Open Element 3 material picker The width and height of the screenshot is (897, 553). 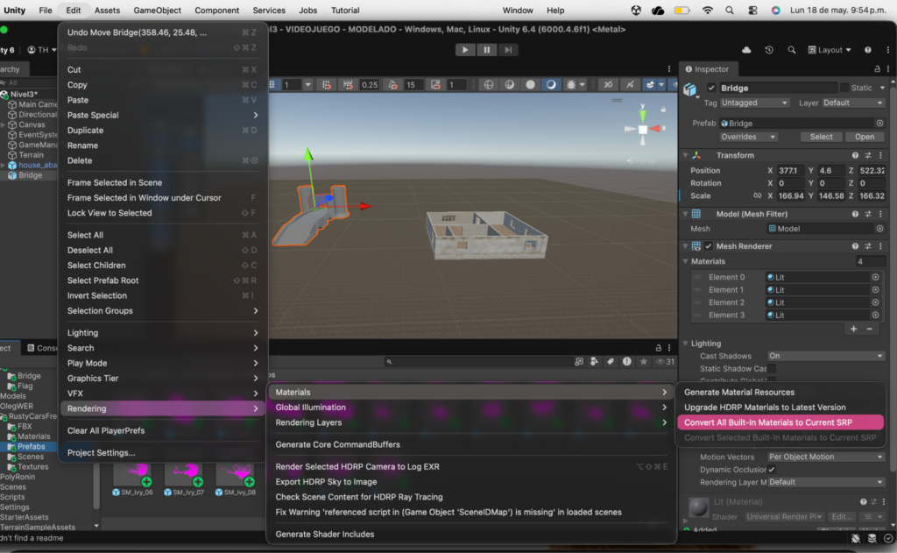pos(875,315)
